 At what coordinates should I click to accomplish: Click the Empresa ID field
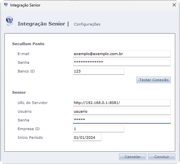tap(99, 129)
